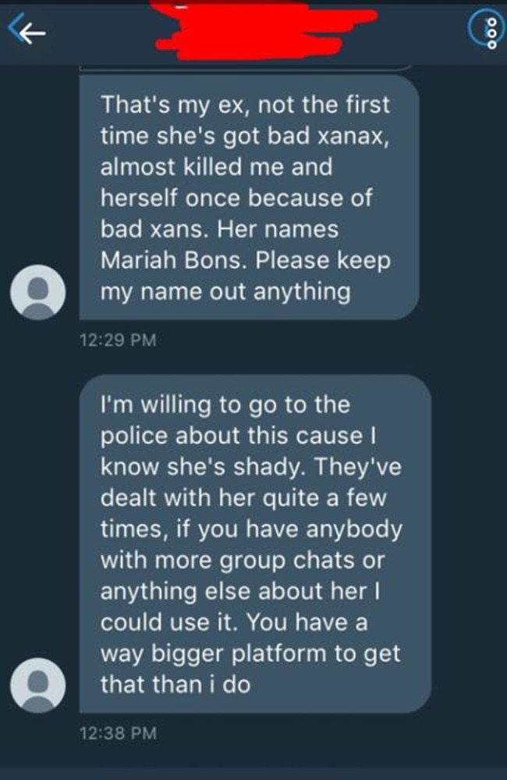Tap "bad xanax" text in first bubble
The height and width of the screenshot is (780, 507).
(328, 137)
